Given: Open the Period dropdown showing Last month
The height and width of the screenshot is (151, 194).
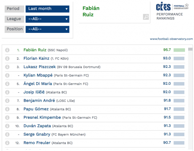Looking at the screenshot, I should click(x=47, y=9).
